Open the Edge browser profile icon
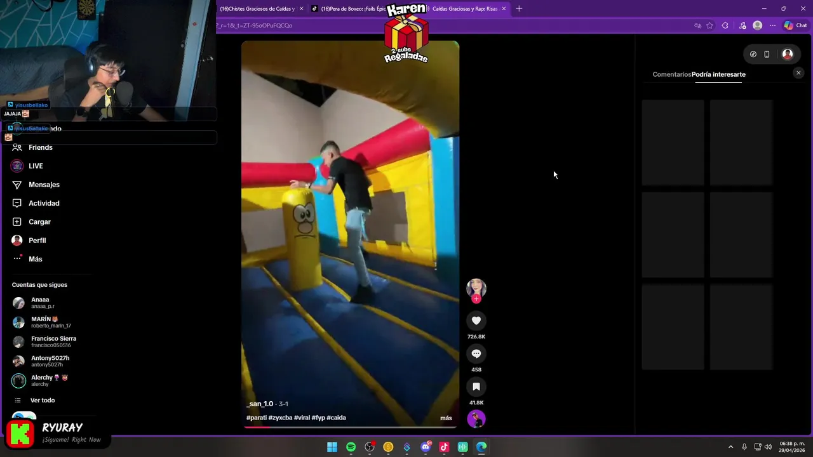This screenshot has width=813, height=457. pyautogui.click(x=757, y=25)
